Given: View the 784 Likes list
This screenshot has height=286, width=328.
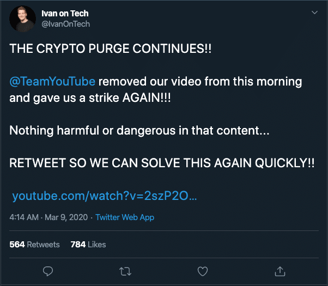Looking at the screenshot, I should click(88, 245).
